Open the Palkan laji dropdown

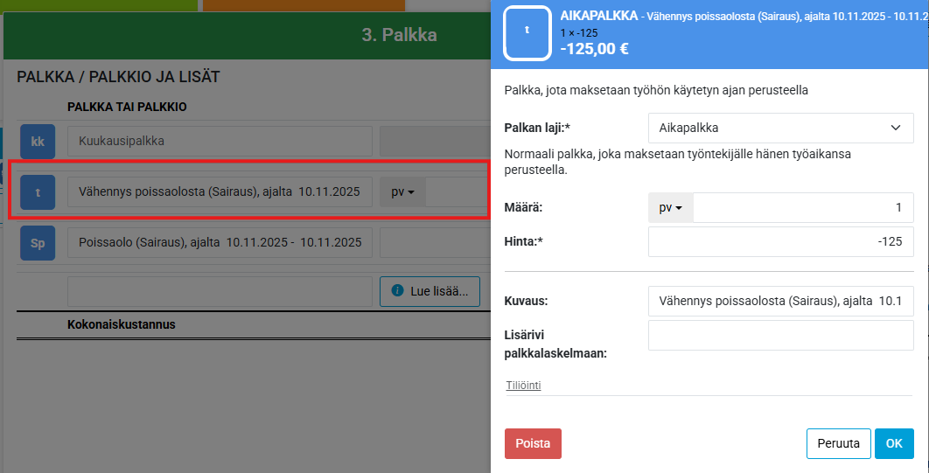click(780, 128)
